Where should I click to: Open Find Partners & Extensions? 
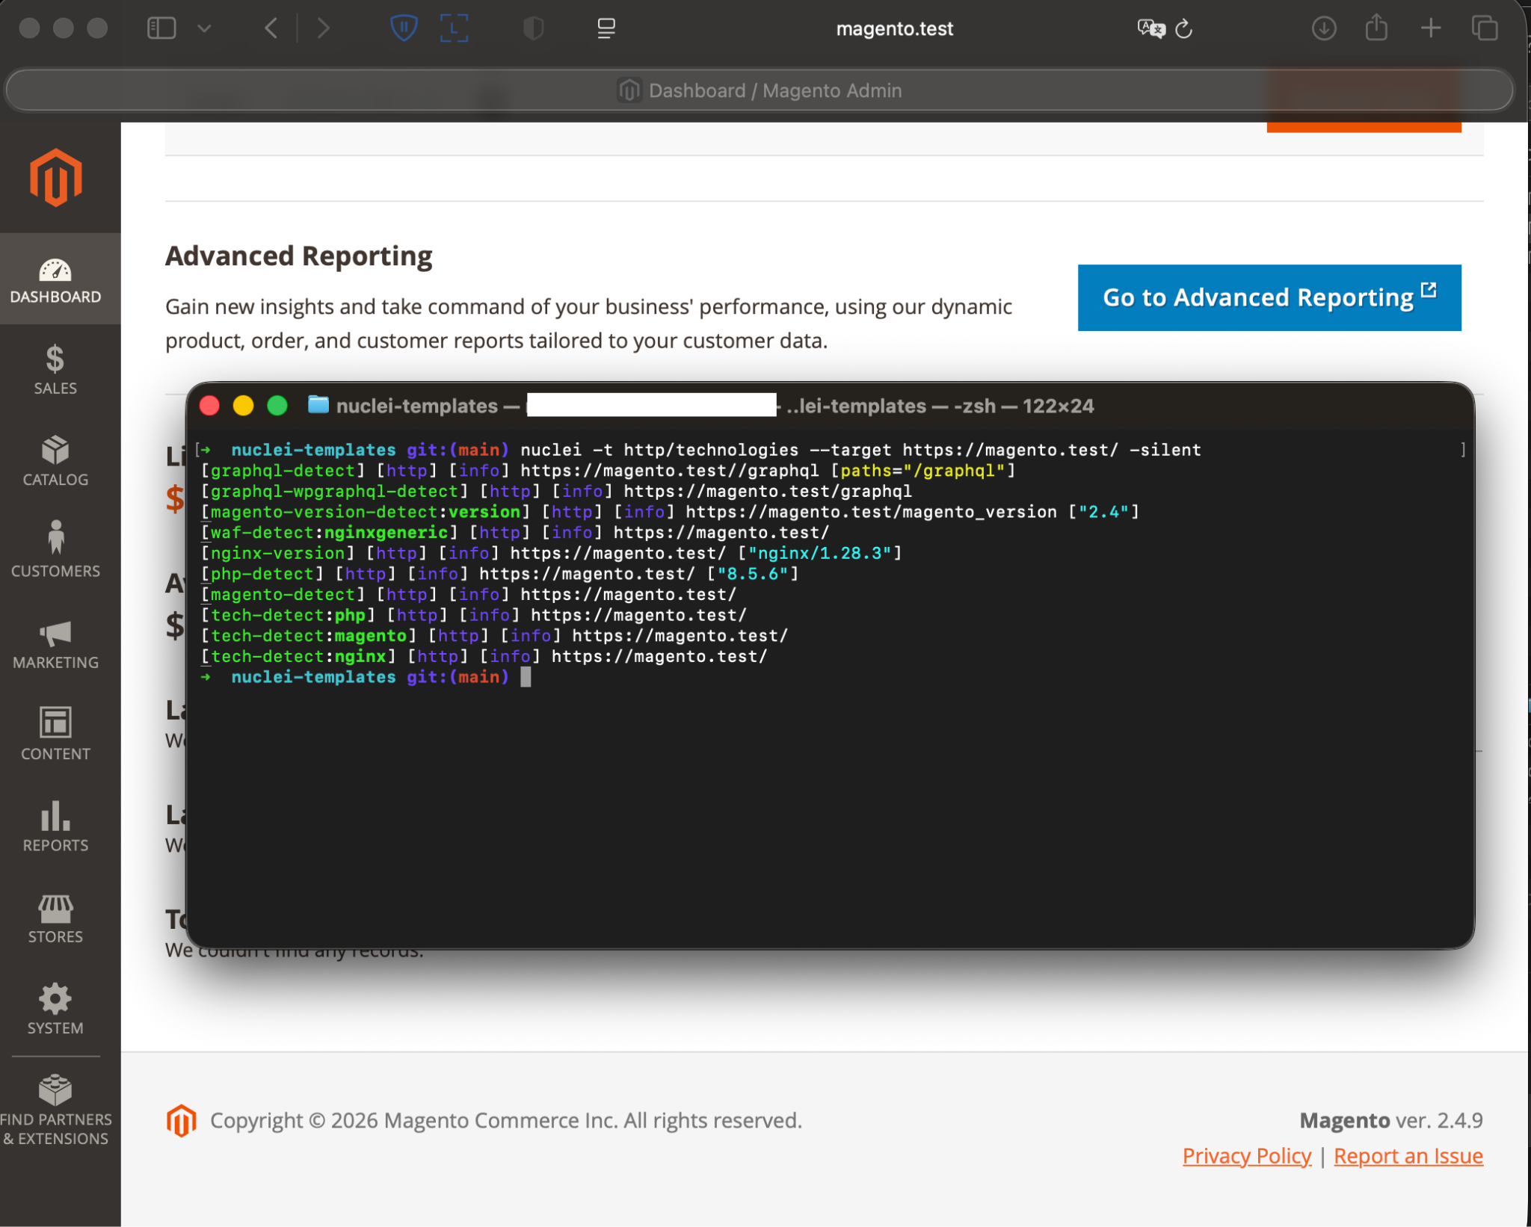[x=56, y=1110]
